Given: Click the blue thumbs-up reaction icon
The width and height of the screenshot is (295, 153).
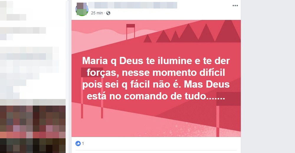Looking at the screenshot, I should click(x=78, y=143).
